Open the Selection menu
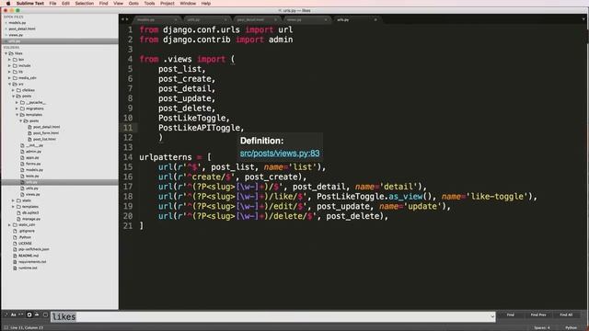 pos(84,4)
